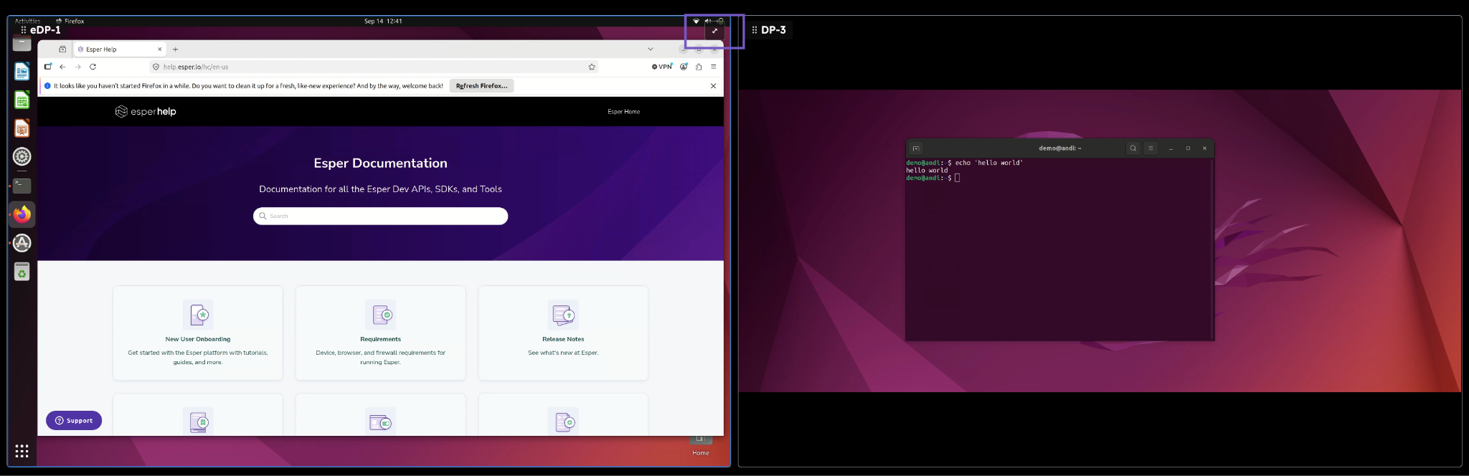
Task: Click the new tab plus button
Action: (175, 49)
